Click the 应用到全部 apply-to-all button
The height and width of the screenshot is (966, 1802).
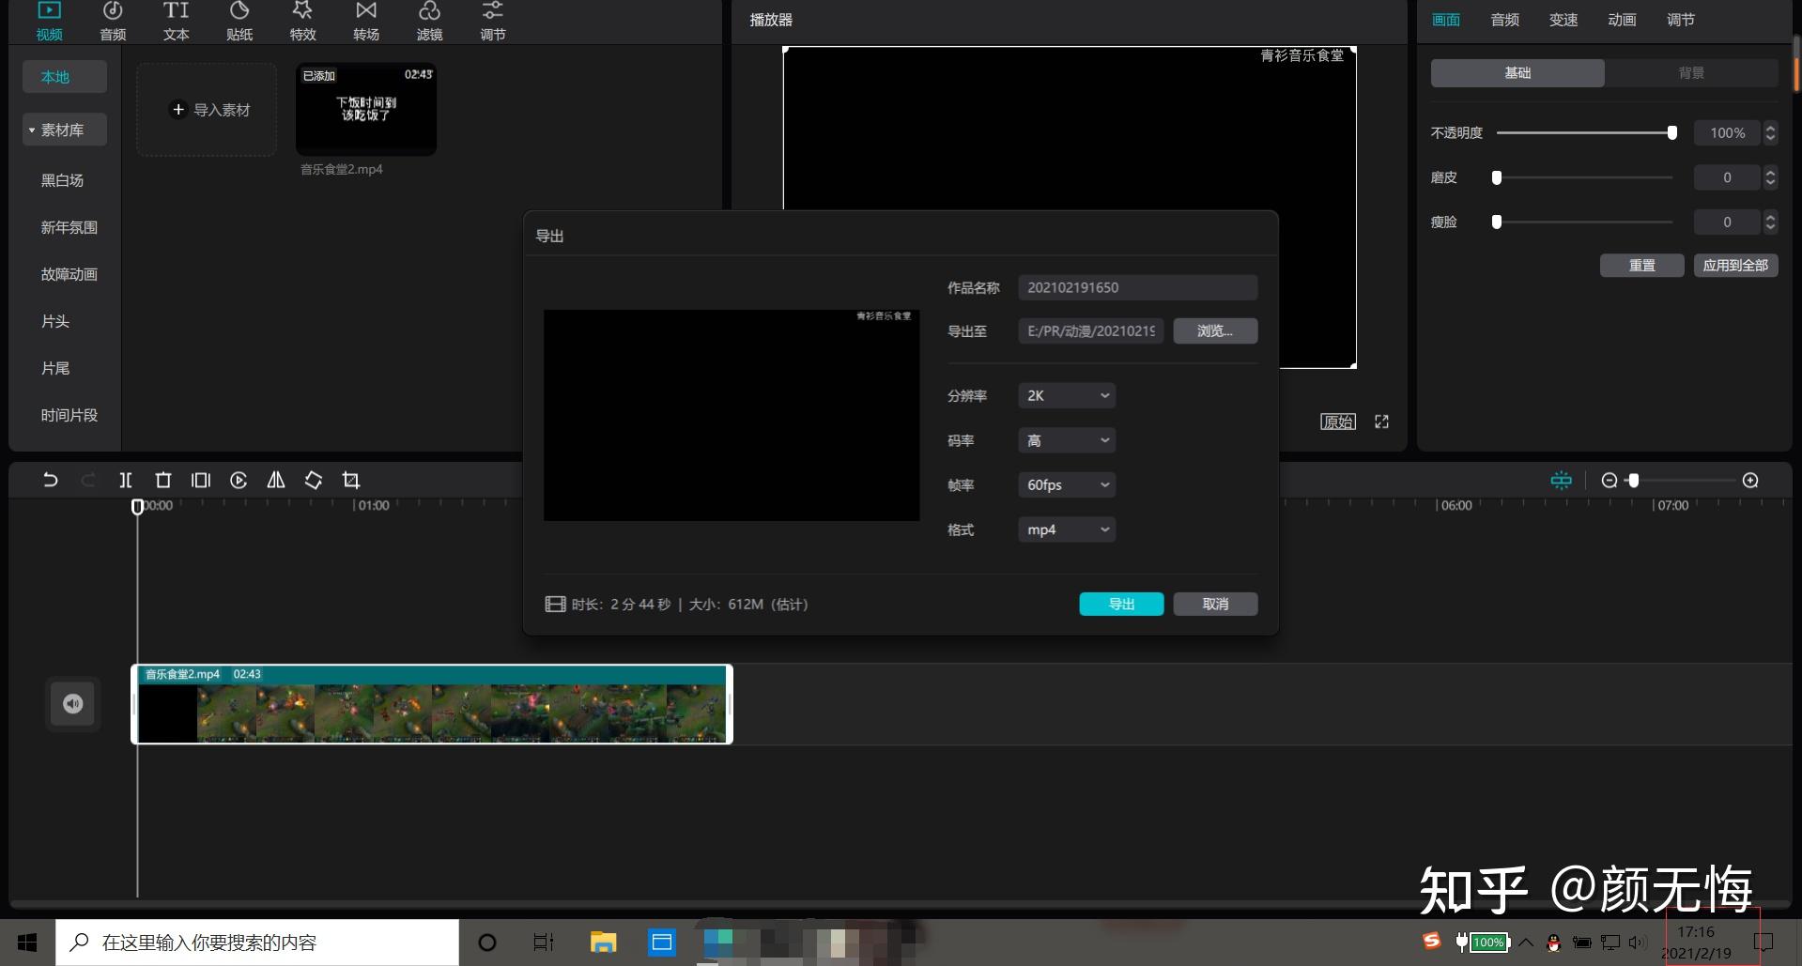click(1735, 266)
